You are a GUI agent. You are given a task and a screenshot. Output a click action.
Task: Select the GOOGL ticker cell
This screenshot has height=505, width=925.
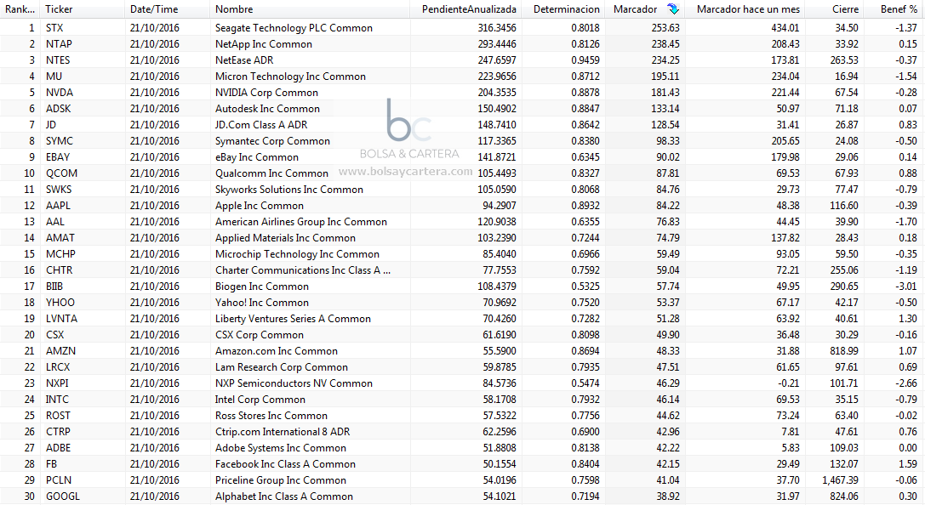62,496
